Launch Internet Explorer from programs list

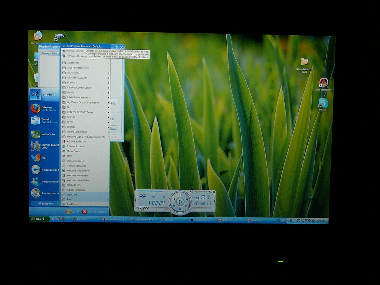click(x=85, y=146)
